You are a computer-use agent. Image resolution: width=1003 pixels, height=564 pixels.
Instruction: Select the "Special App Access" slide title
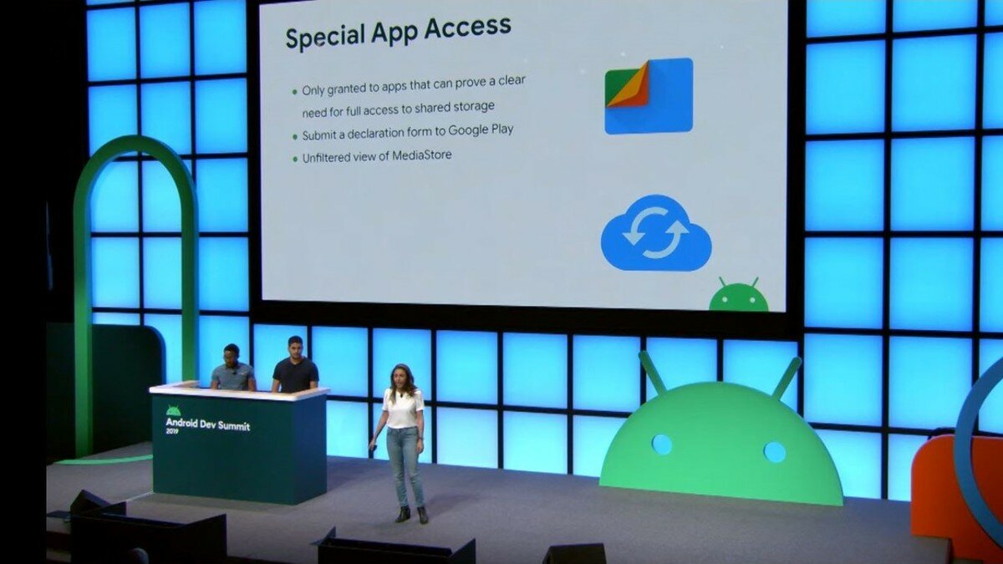pyautogui.click(x=398, y=33)
